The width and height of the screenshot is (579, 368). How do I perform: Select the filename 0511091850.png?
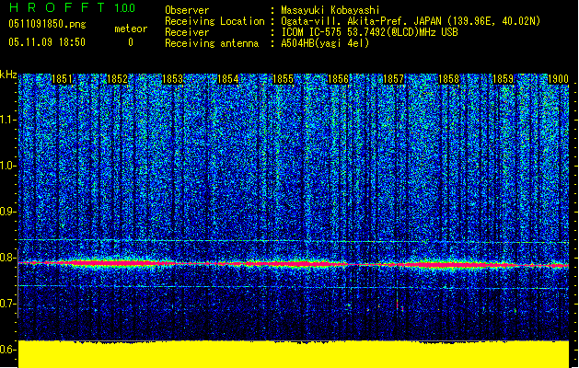coord(47,24)
